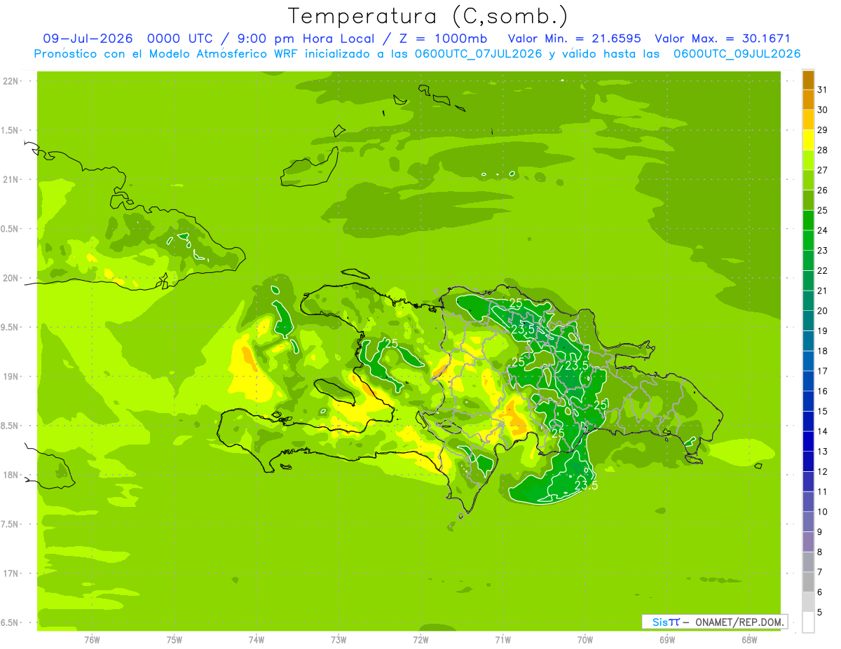Viewport: 841px width, 649px height.
Task: Select the forecast date '09-Jul-2026'
Action: point(88,39)
